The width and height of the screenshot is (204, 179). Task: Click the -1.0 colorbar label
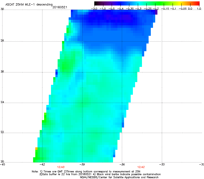pos(103,9)
